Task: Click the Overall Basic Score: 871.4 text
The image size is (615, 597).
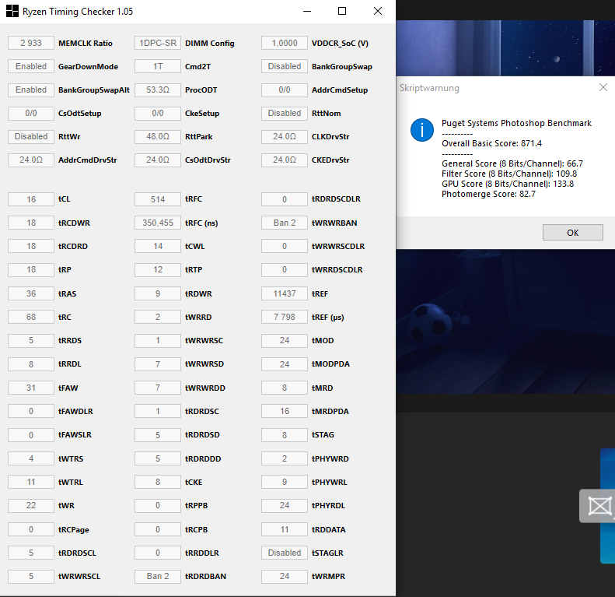Action: coord(491,143)
